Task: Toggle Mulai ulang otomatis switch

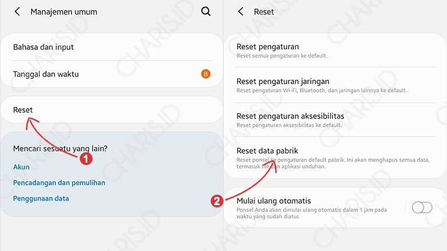Action: pos(422,207)
